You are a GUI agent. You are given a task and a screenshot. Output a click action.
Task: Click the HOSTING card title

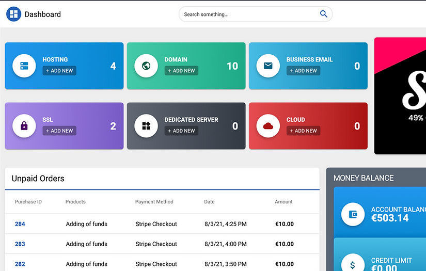[55, 59]
